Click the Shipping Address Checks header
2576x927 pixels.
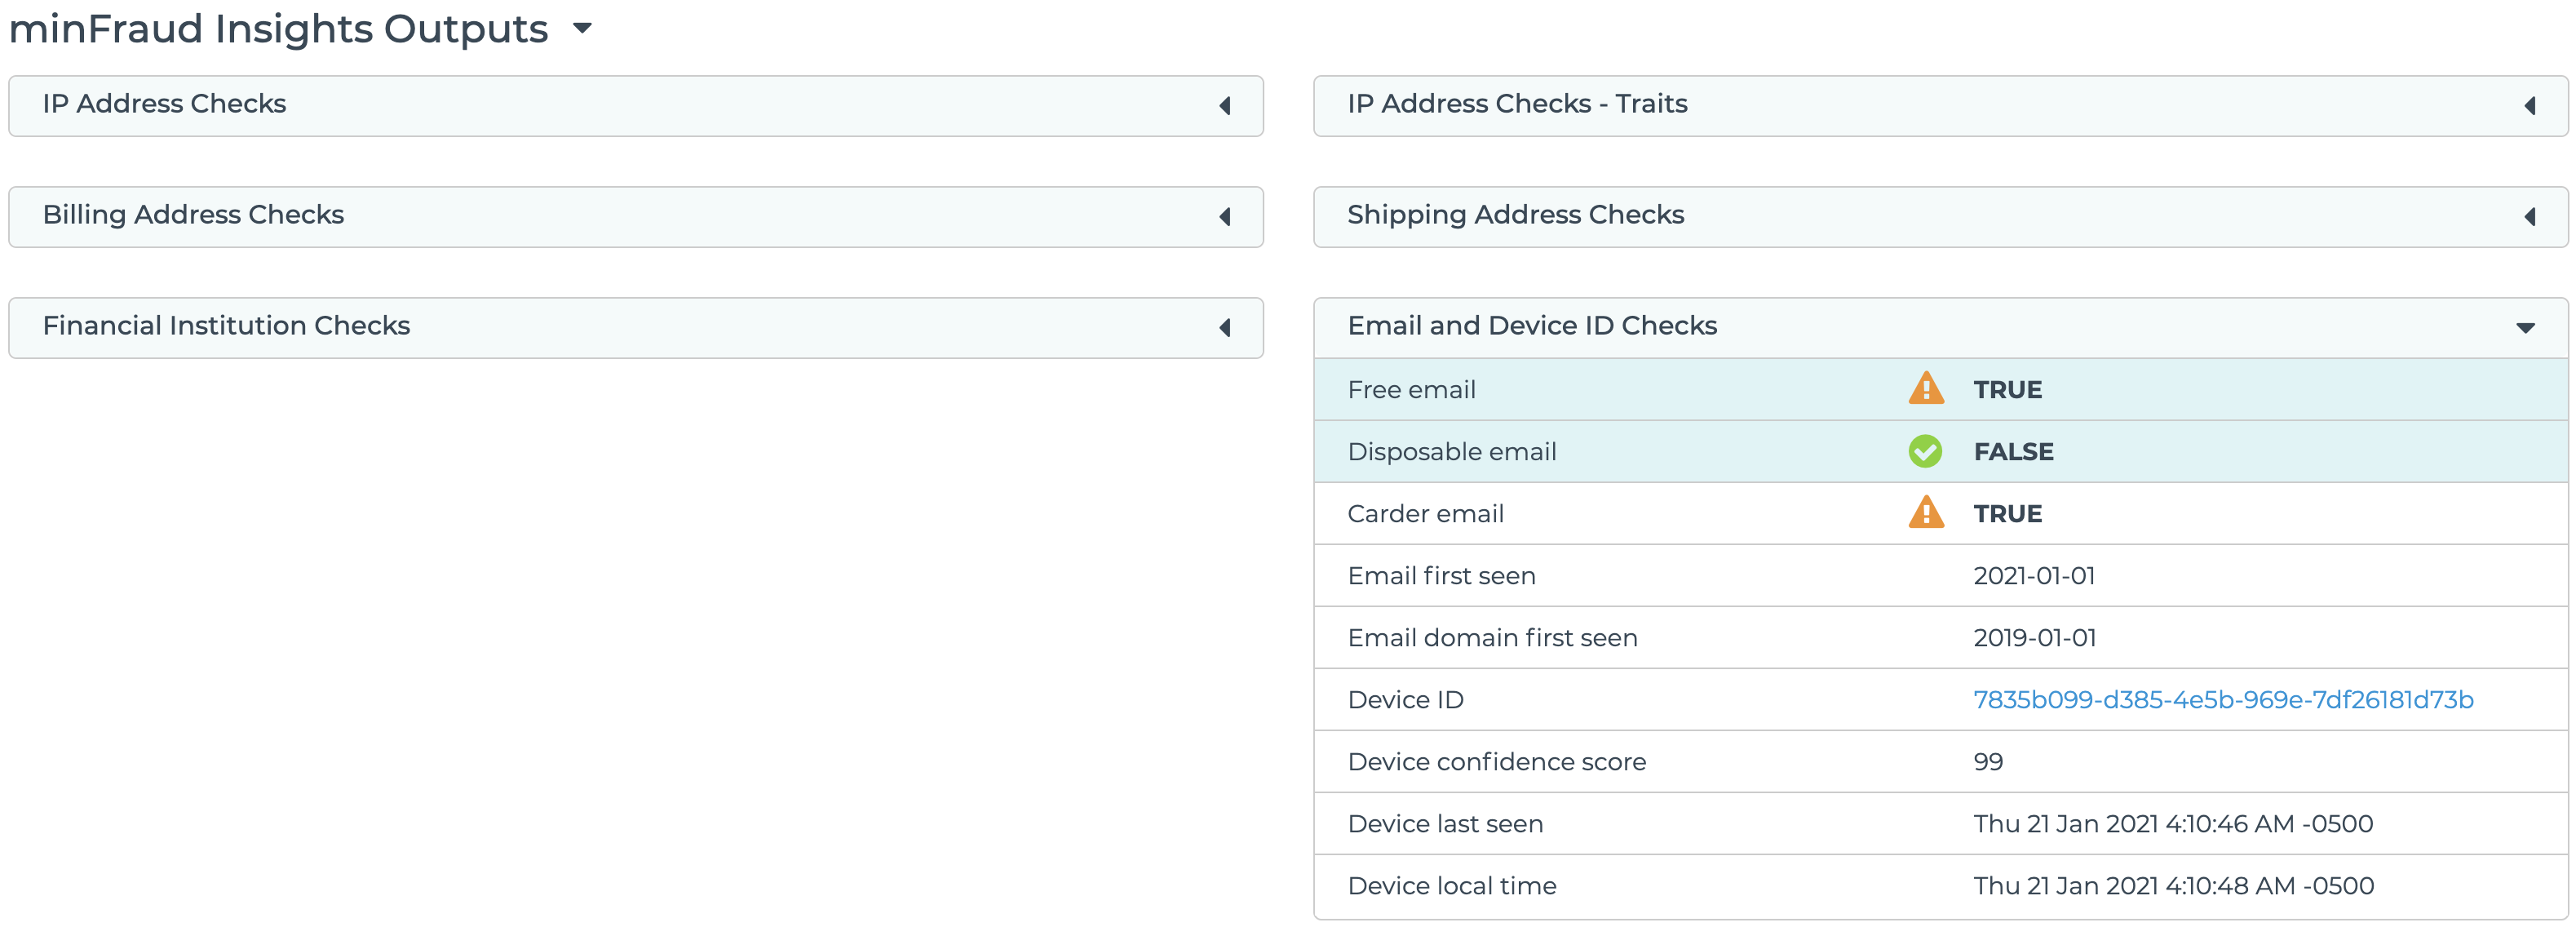tap(1515, 215)
